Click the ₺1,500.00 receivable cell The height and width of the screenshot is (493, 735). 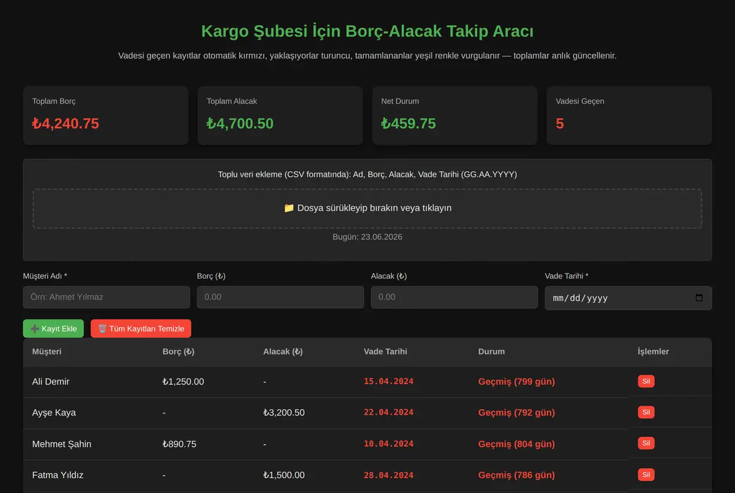284,475
